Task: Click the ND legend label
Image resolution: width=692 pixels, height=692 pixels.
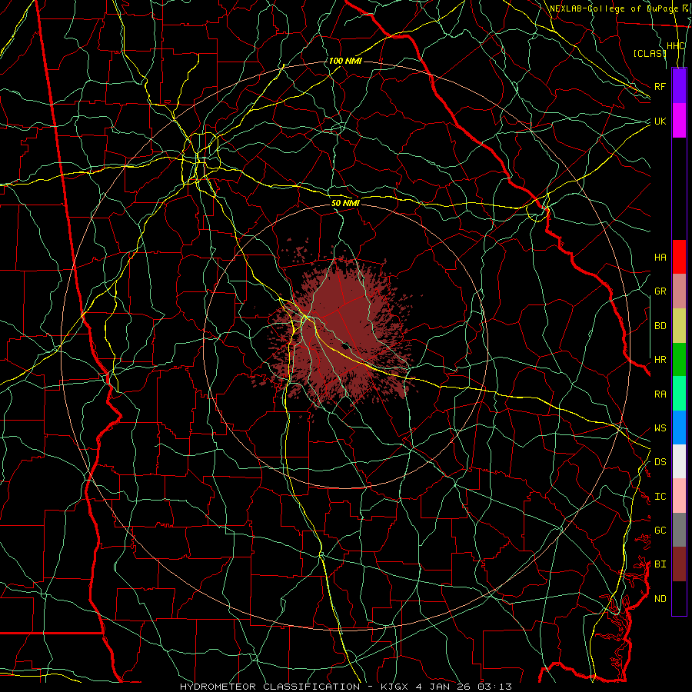Action: (x=660, y=598)
